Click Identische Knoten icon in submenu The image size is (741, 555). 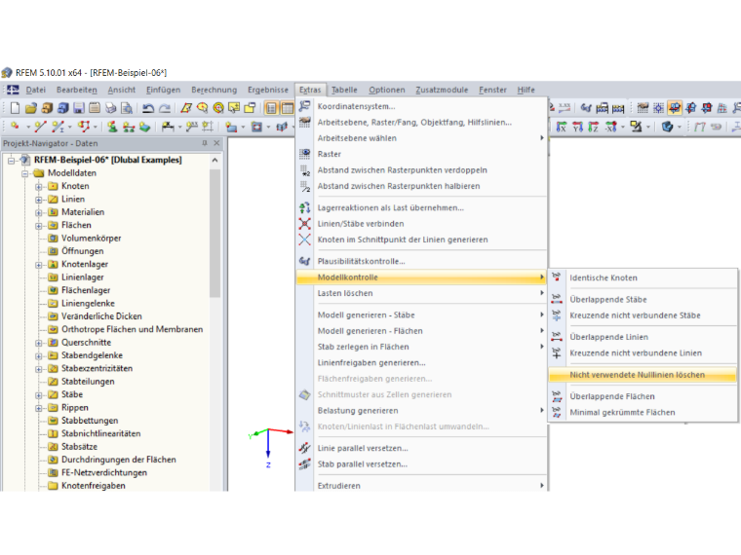tap(557, 277)
